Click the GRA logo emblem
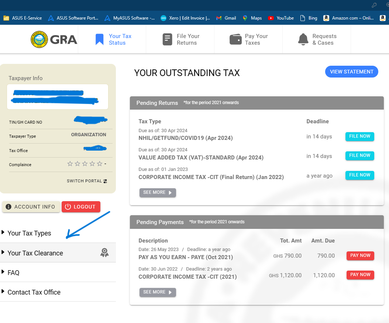389x323 pixels. click(39, 39)
